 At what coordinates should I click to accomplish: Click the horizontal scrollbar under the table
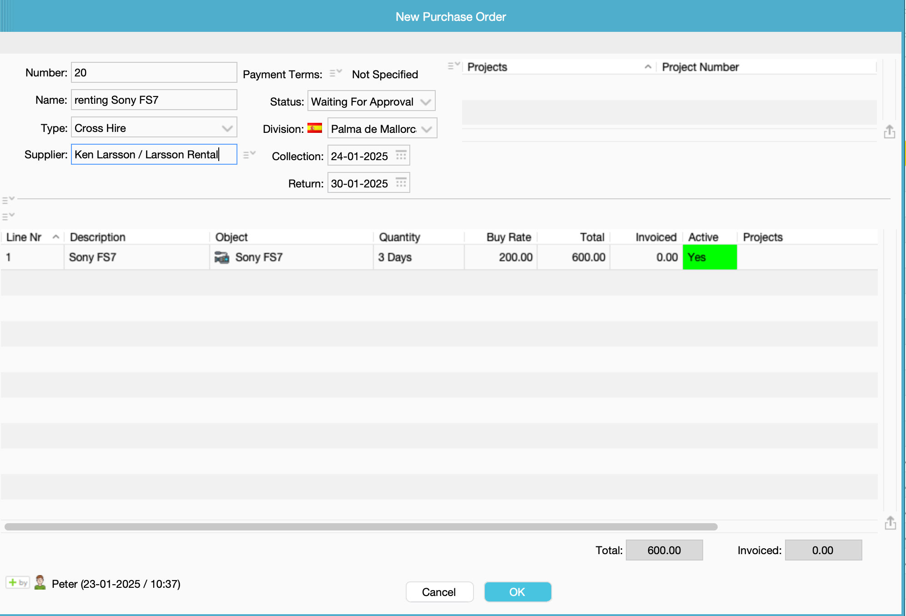click(361, 527)
